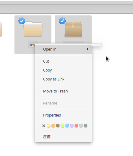This screenshot has height=156, width=133.
Task: Expand the Open in submenu arrow
Action: [87, 49]
